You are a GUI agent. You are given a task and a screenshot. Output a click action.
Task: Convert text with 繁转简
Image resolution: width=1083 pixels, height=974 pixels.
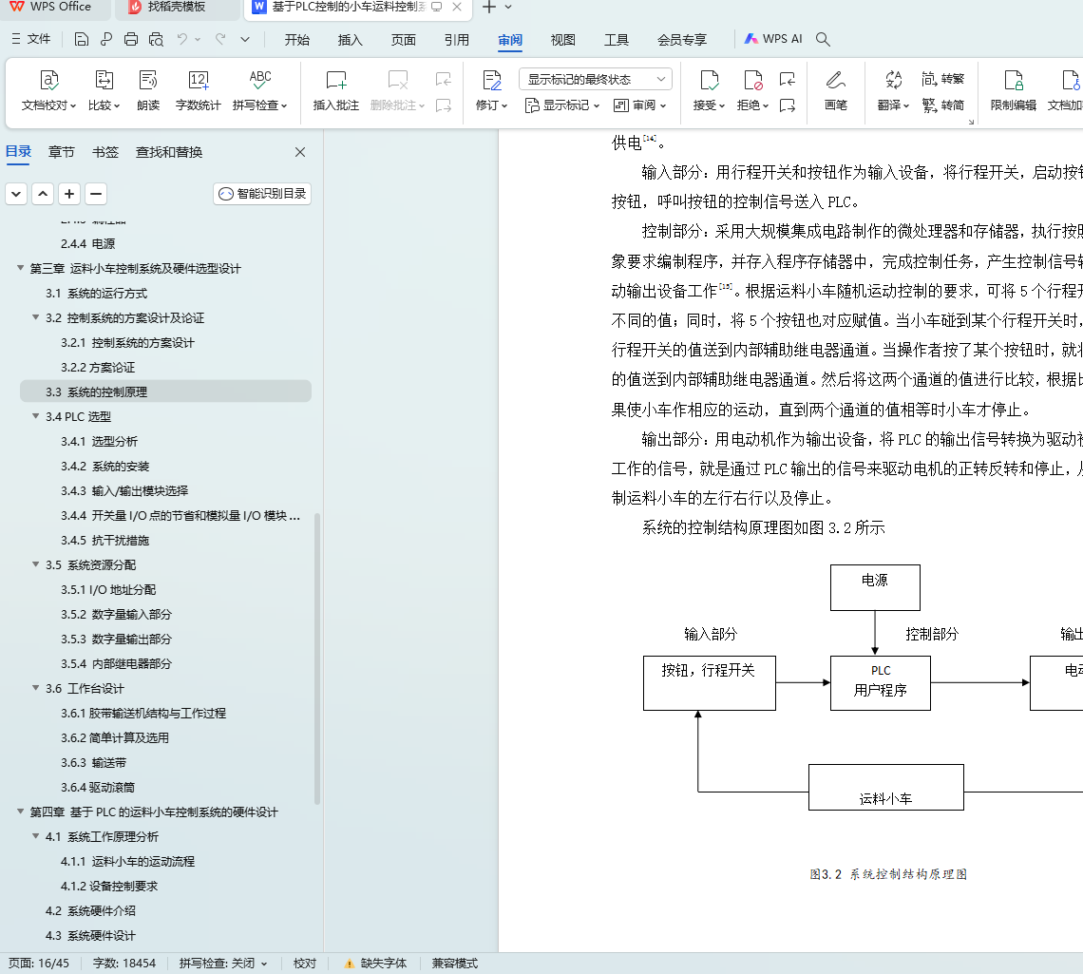pyautogui.click(x=942, y=105)
